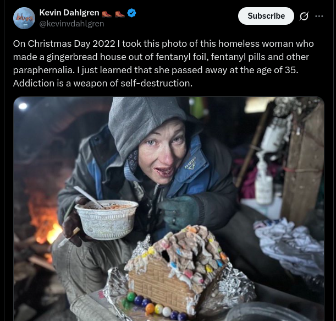The width and height of the screenshot is (336, 321).
Task: Click the round blues profile avatar
Action: (24, 18)
